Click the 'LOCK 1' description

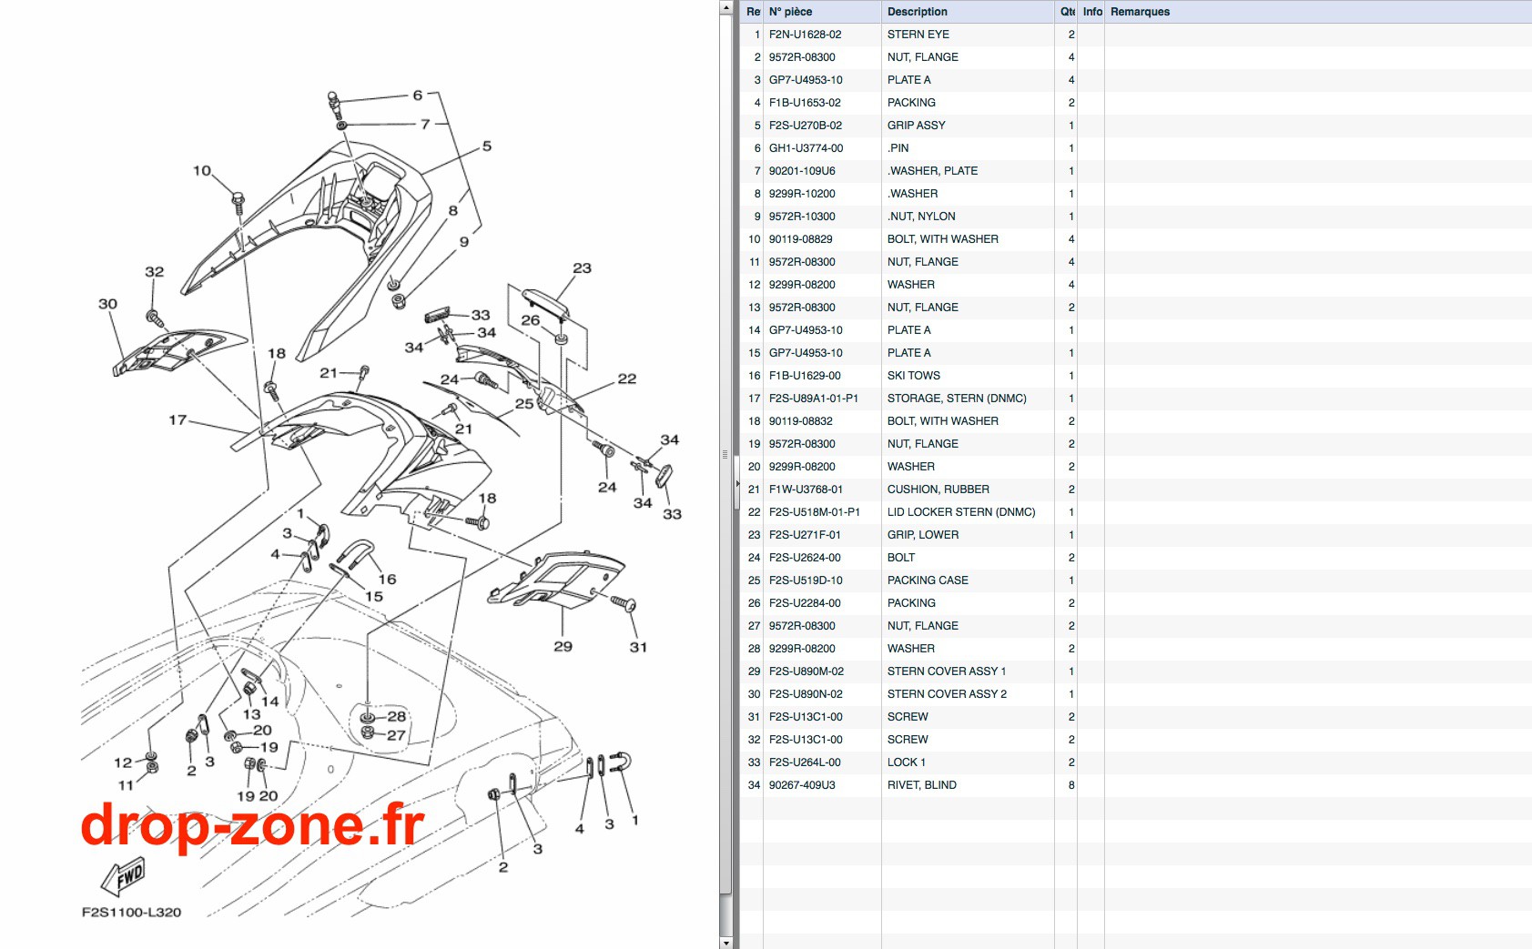point(906,762)
